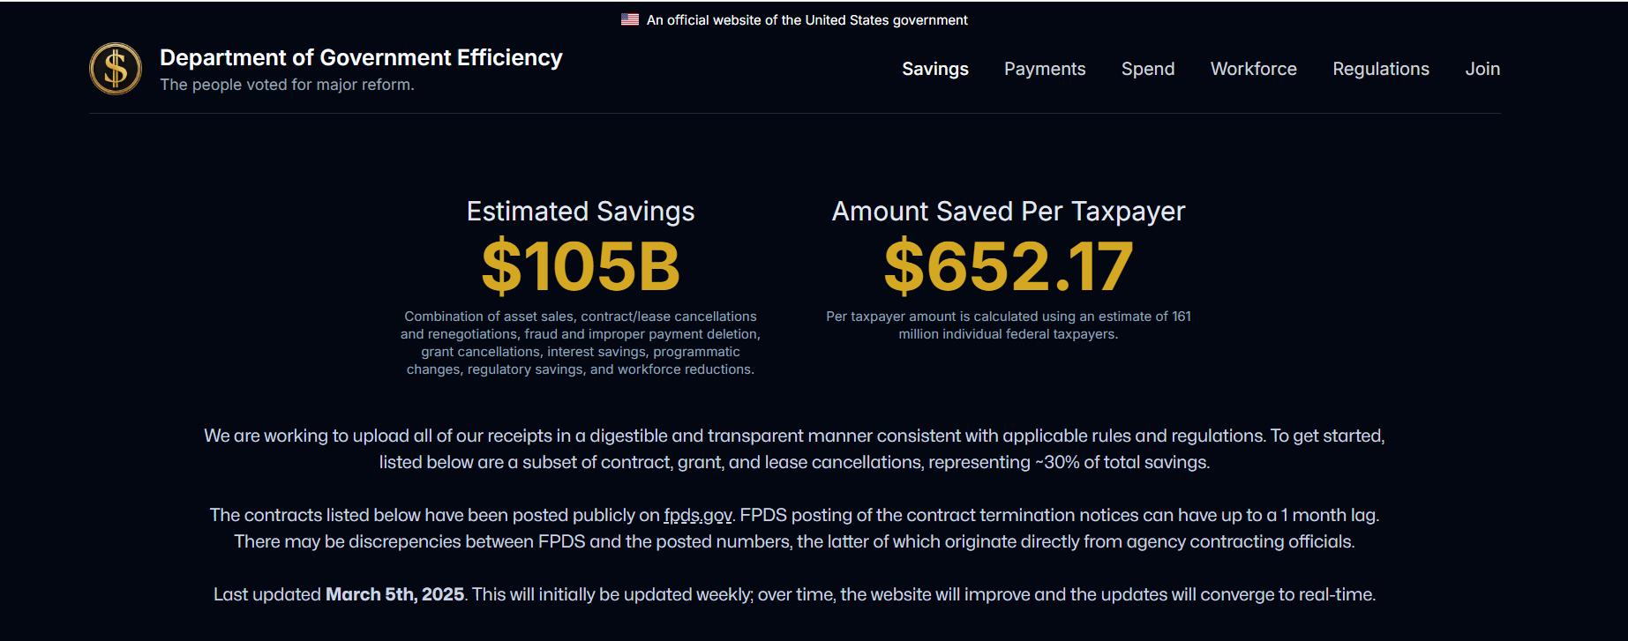Click the $652.17 per taxpayer amount
Viewport: 1628px width, 641px height.
[1009, 266]
